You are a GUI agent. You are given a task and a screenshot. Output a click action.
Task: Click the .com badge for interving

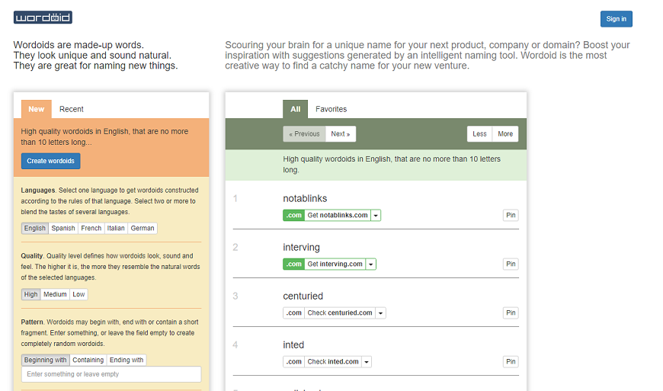tap(294, 264)
